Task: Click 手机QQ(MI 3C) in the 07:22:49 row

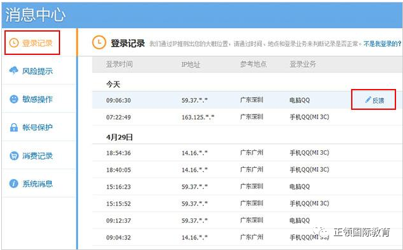Action: pos(309,117)
